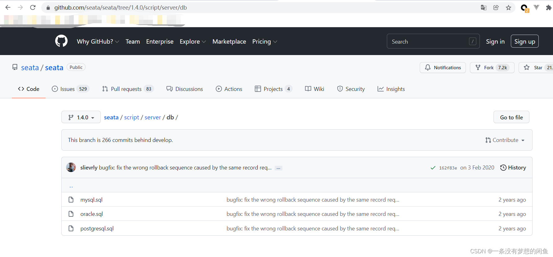Click the green commit status checkmark
Screen dimensions: 553x257
coord(433,168)
